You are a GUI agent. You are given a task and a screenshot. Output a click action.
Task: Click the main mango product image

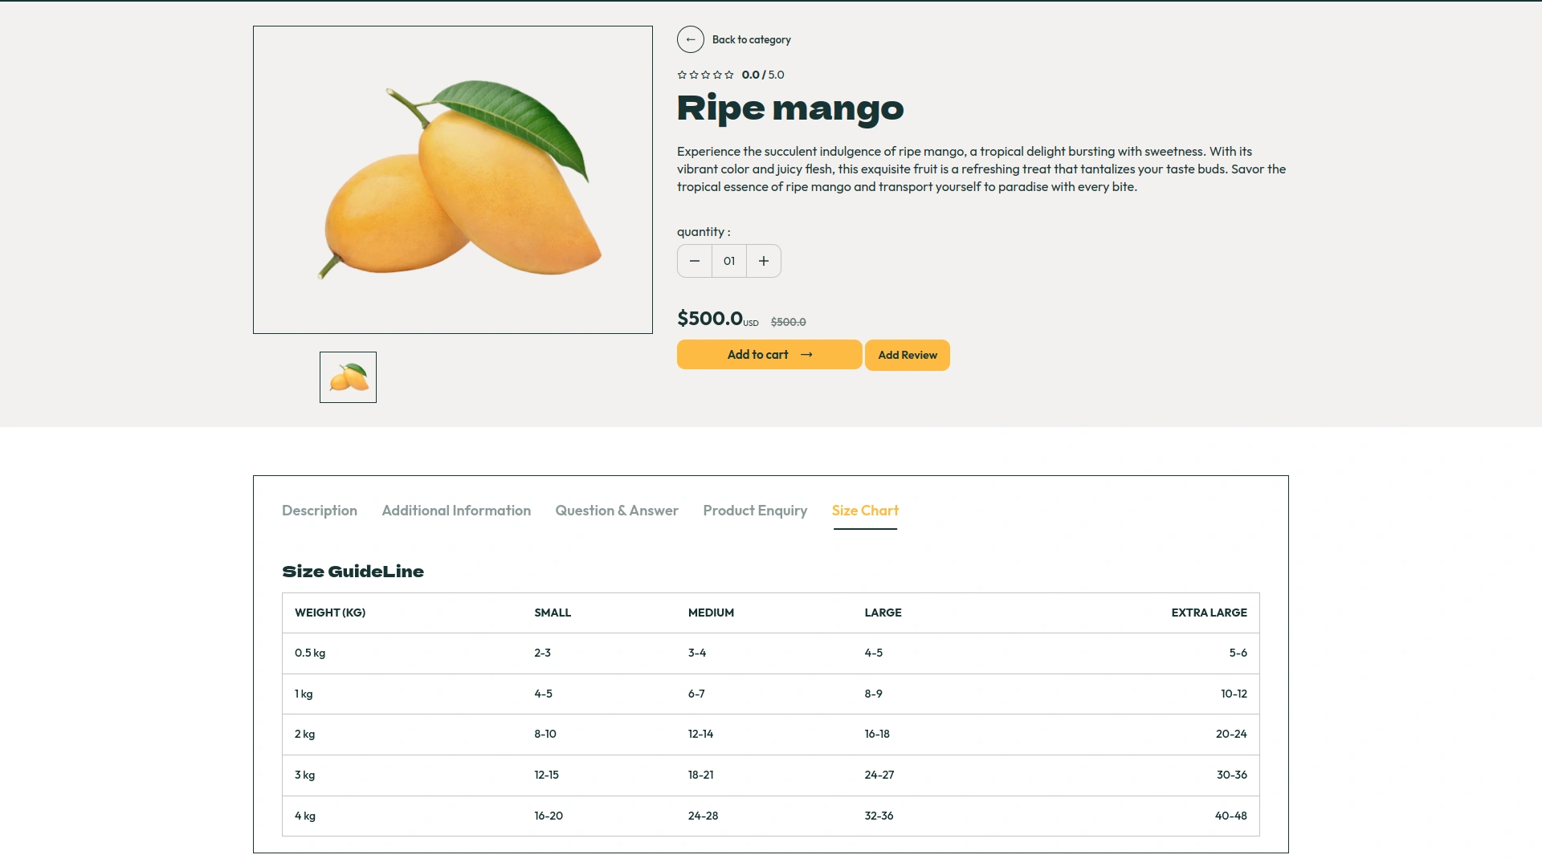coord(453,180)
